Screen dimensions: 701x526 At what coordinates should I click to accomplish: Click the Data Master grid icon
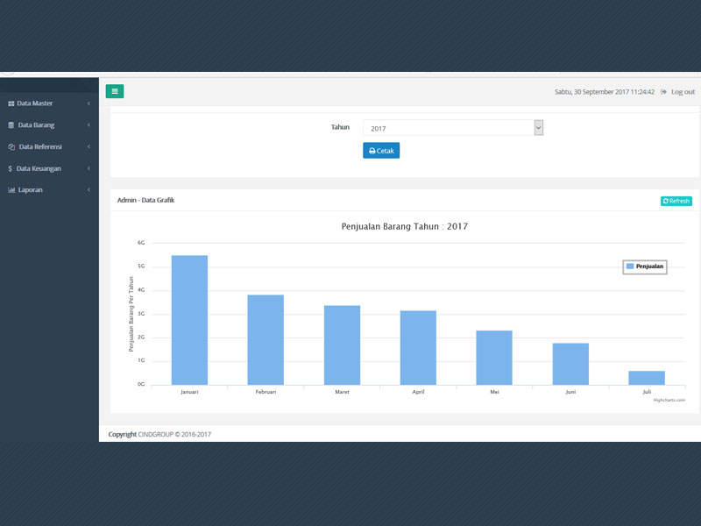pos(11,103)
